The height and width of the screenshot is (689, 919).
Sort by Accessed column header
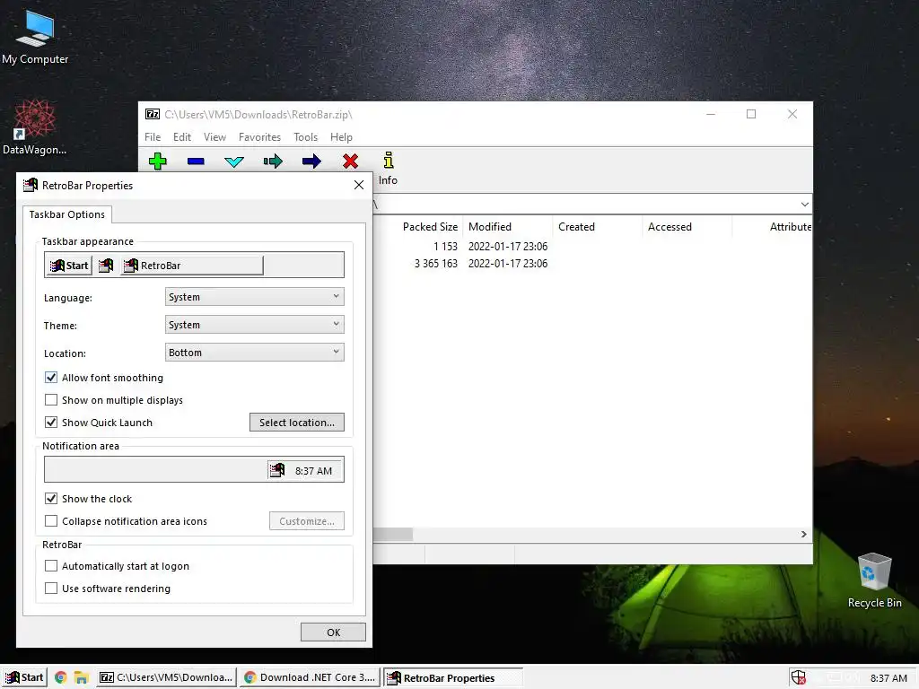(687, 227)
